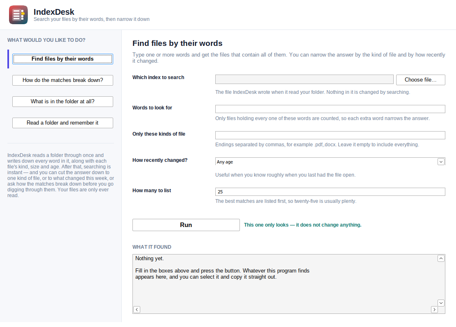Click the 'Which index to search' label

158,77
